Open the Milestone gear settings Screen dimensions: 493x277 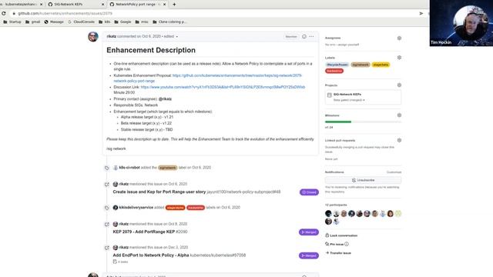point(399,115)
